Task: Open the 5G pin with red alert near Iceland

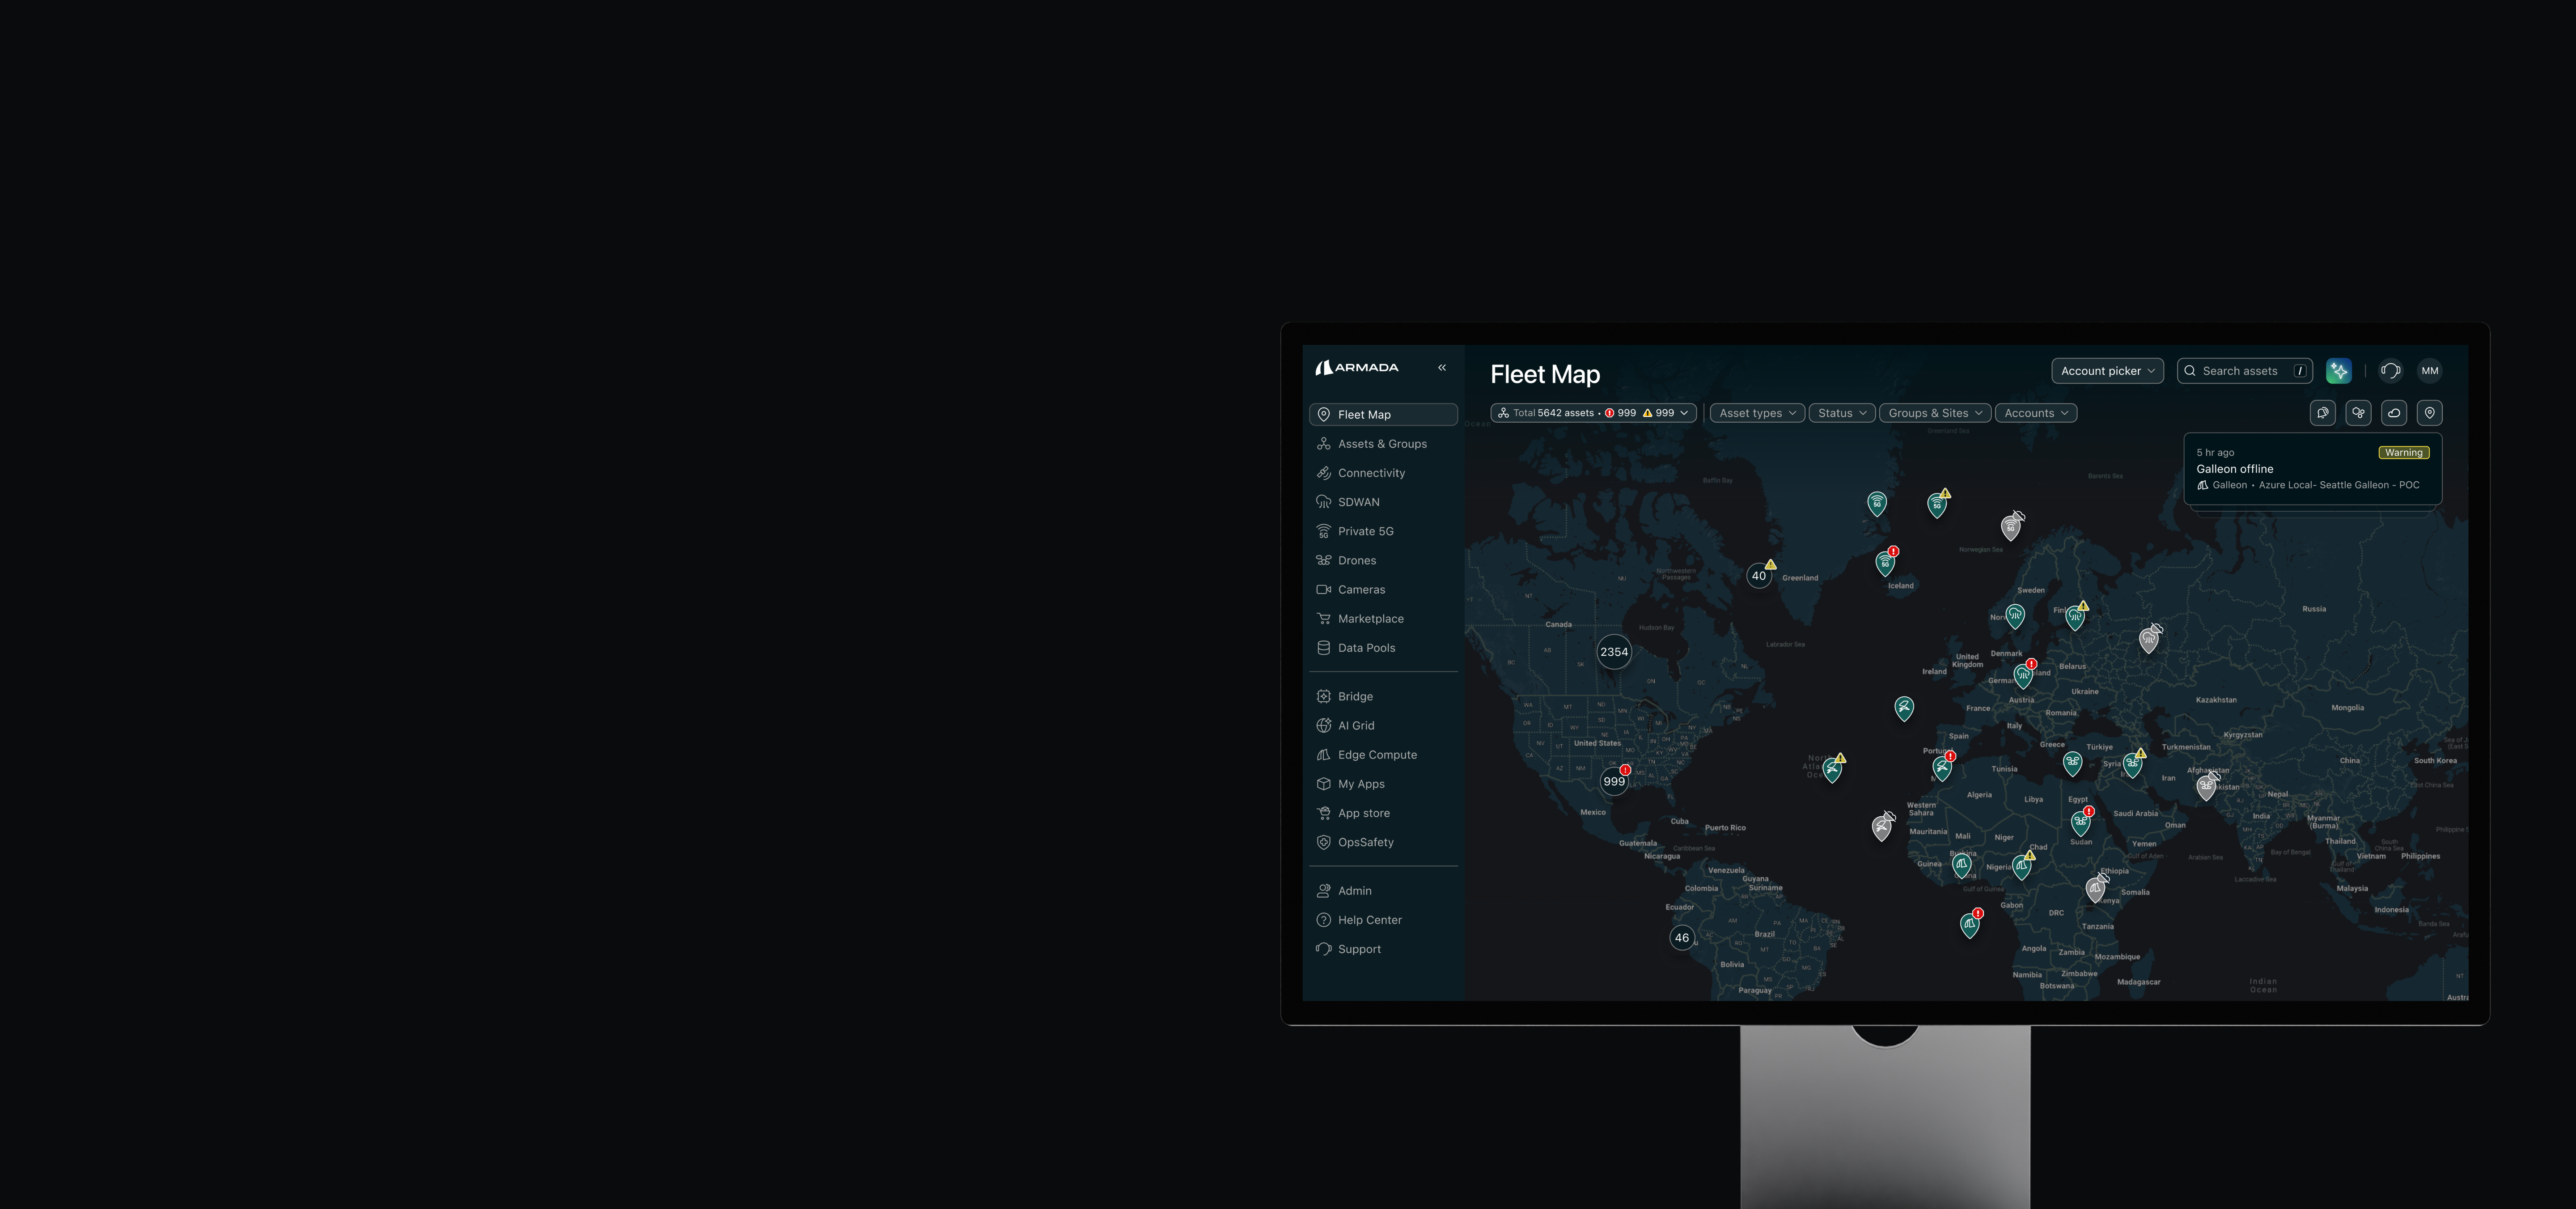Action: point(1885,563)
